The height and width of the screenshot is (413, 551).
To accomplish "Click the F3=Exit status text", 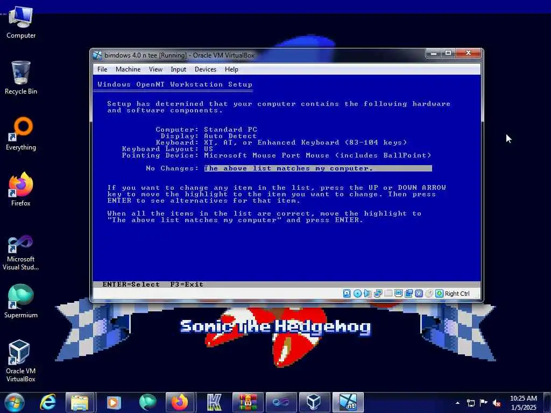I will point(187,284).
